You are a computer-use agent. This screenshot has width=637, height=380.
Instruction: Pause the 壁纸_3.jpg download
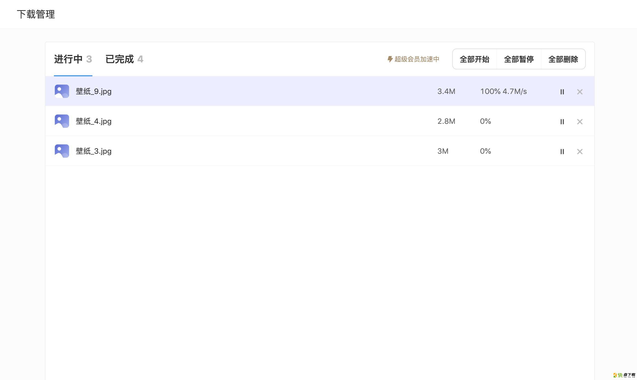pos(562,151)
